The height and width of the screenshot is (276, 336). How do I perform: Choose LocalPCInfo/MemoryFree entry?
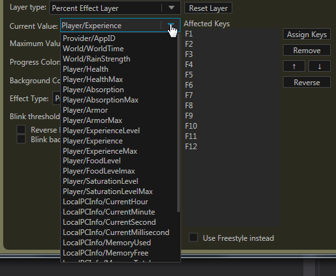click(x=119, y=253)
